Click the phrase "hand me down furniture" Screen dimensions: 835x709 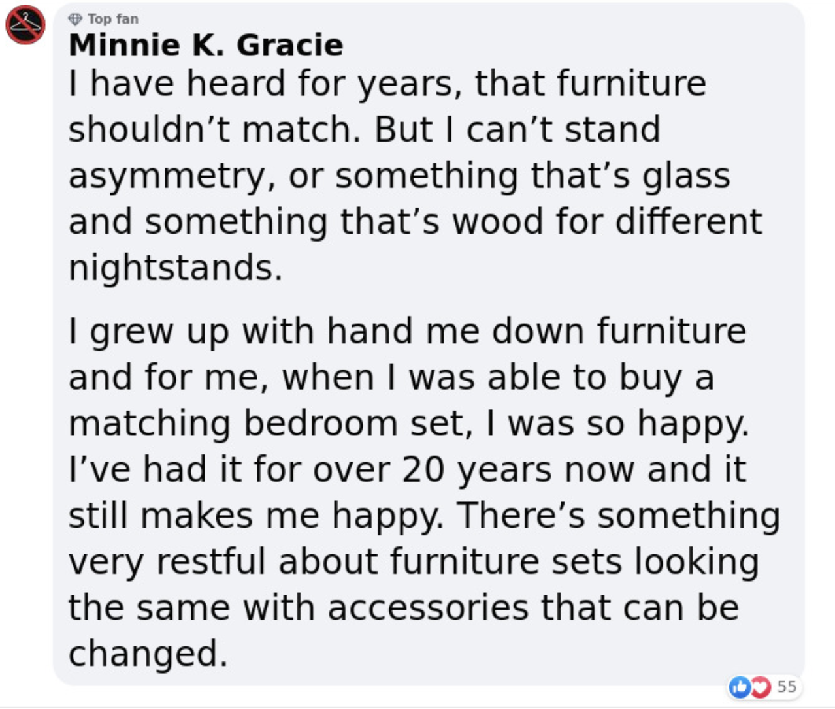(536, 331)
